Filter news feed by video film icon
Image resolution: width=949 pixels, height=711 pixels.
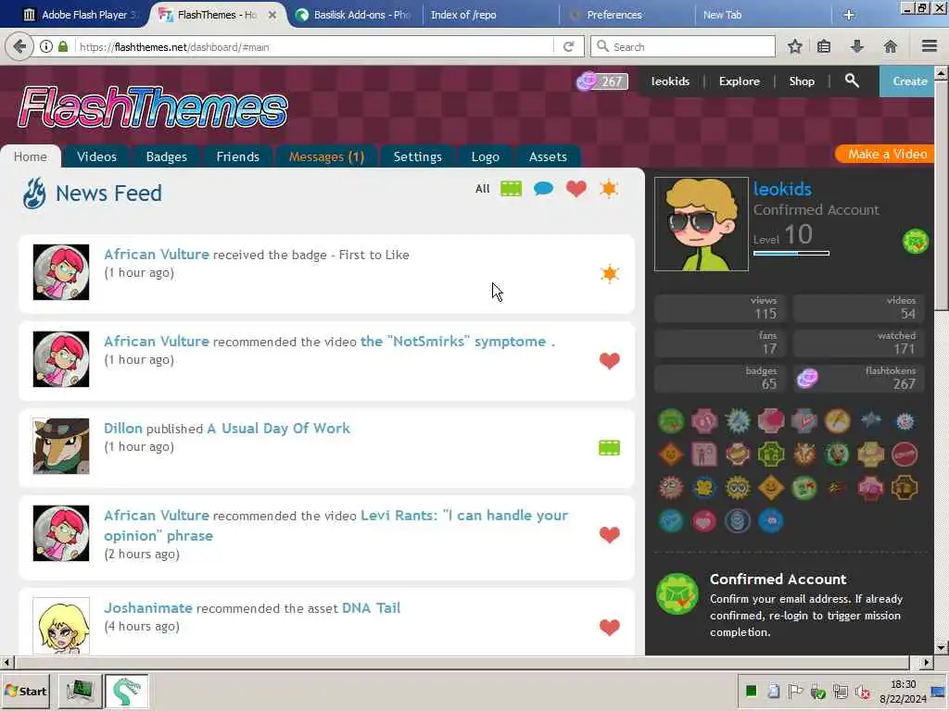pos(511,189)
